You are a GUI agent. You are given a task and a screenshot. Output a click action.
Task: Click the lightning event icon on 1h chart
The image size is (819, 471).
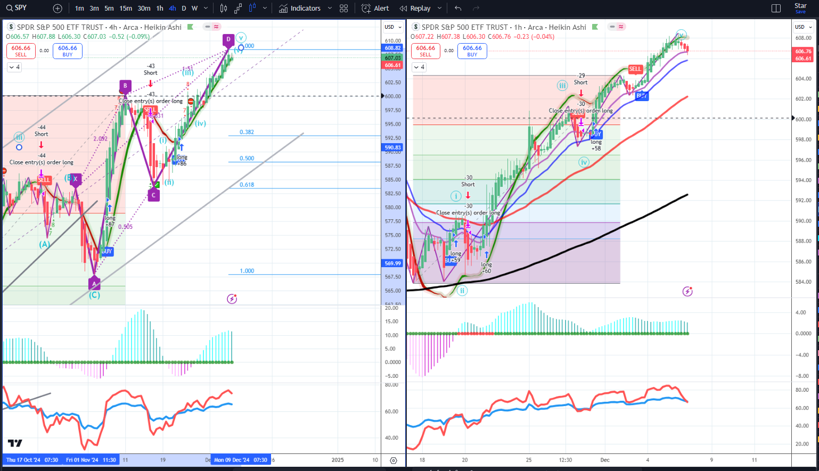point(687,291)
